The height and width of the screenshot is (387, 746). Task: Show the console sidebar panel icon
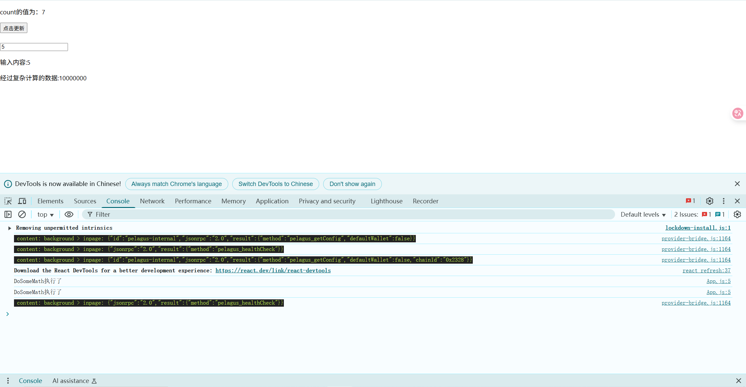8,214
